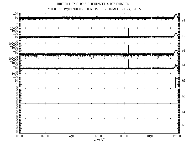Click the h1 channel label
The image size is (189, 144).
click(x=184, y=65)
